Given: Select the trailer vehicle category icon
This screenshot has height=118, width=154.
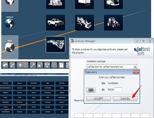Looking at the screenshot, I should click(x=84, y=4).
